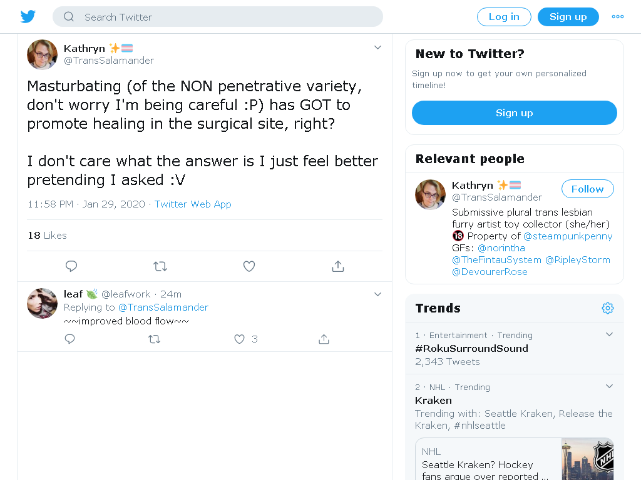This screenshot has width=641, height=480.
Task: Open the three-dot more menu in header
Action: point(618,17)
